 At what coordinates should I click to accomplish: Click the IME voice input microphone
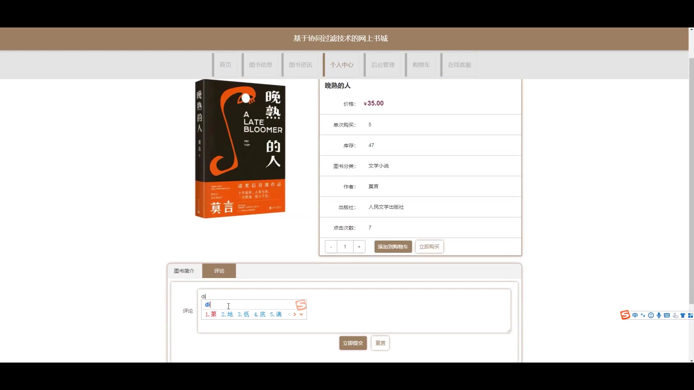click(659, 315)
